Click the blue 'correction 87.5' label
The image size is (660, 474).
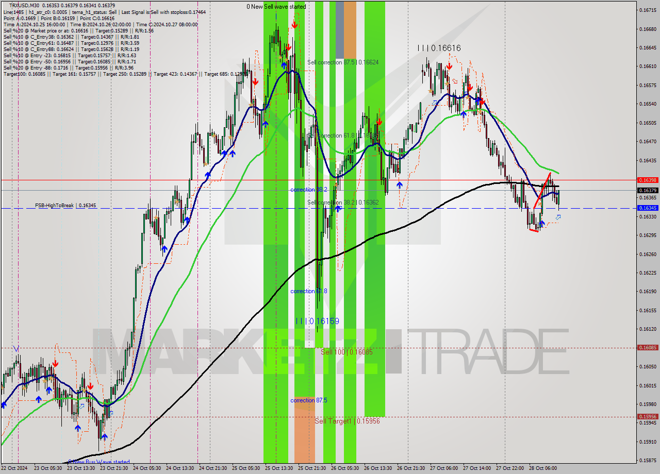(309, 400)
